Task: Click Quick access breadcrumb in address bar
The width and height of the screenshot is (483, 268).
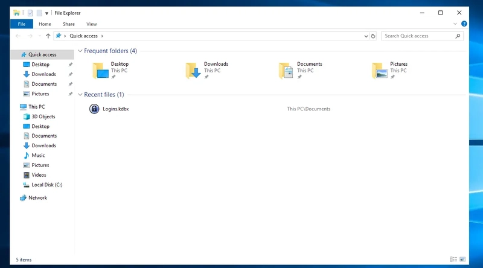Action: tap(83, 36)
